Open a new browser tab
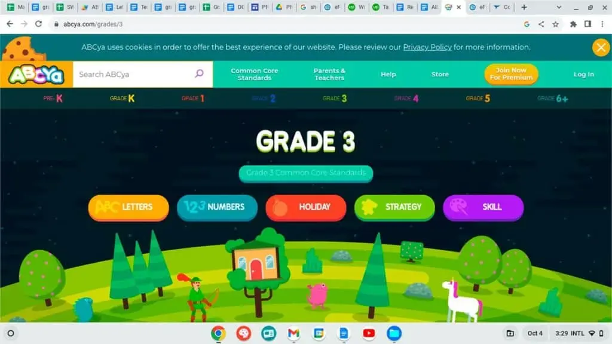This screenshot has width=612, height=344. [524, 7]
